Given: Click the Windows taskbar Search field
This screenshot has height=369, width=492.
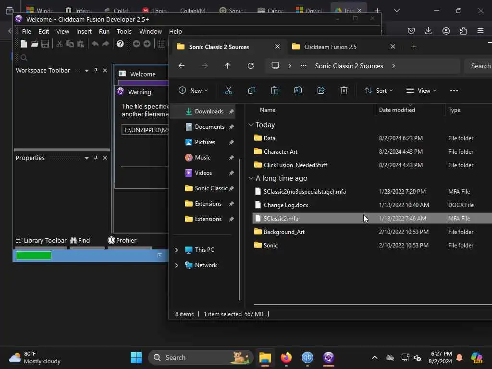Looking at the screenshot, I should [x=200, y=357].
